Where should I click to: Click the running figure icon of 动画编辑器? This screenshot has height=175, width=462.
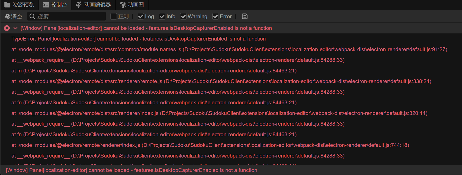pos(79,5)
